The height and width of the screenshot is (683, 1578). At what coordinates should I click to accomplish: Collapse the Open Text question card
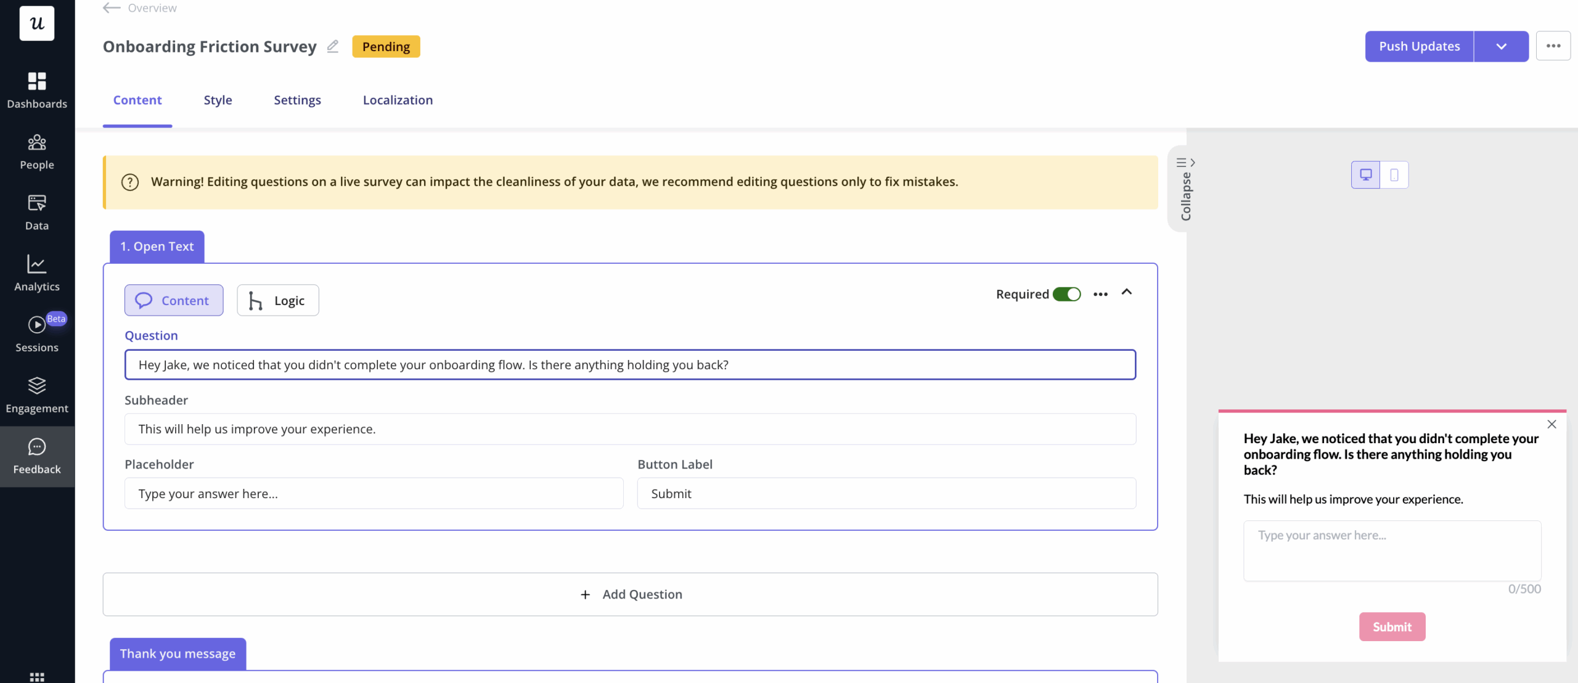[1126, 292]
